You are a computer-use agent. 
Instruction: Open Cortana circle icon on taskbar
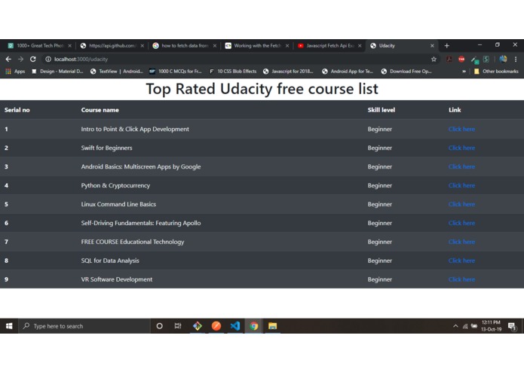pyautogui.click(x=159, y=326)
